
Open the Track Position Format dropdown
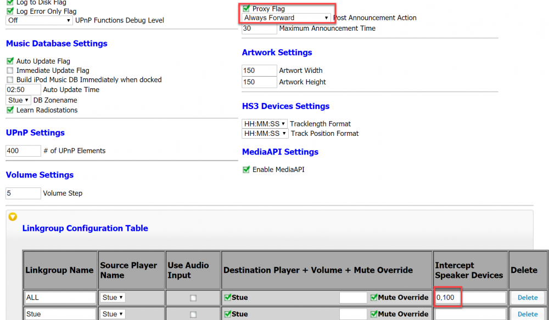pyautogui.click(x=265, y=134)
